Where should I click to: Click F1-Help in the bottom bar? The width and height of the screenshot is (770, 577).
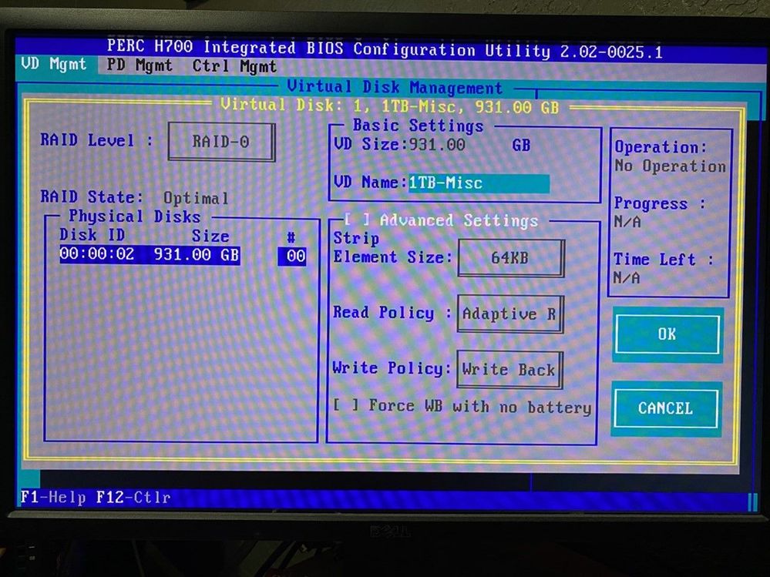[52, 498]
